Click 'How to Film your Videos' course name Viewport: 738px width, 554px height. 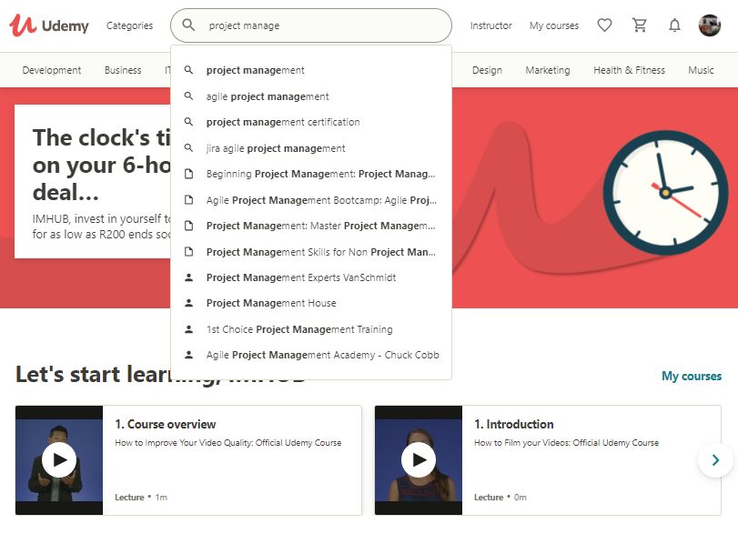coord(566,443)
